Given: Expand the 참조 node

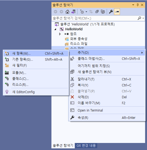Looking at the screenshot, I should (60, 34).
